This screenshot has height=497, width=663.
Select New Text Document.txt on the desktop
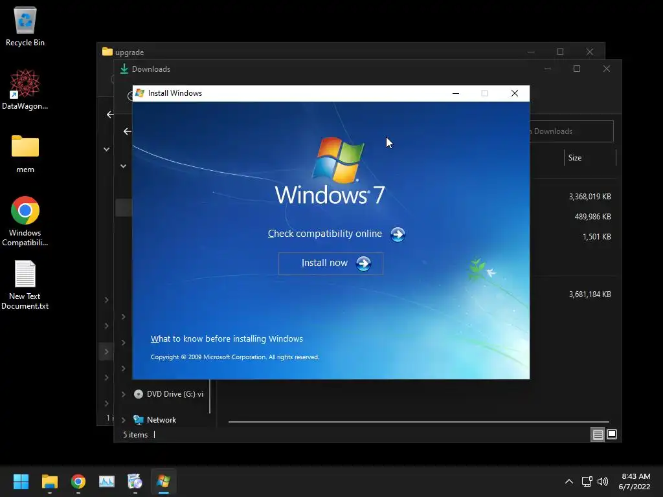coord(25,285)
